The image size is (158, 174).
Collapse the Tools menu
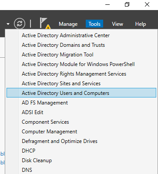(94, 24)
